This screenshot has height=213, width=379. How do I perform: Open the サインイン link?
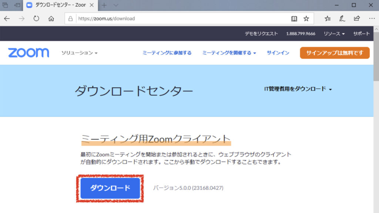pos(278,53)
